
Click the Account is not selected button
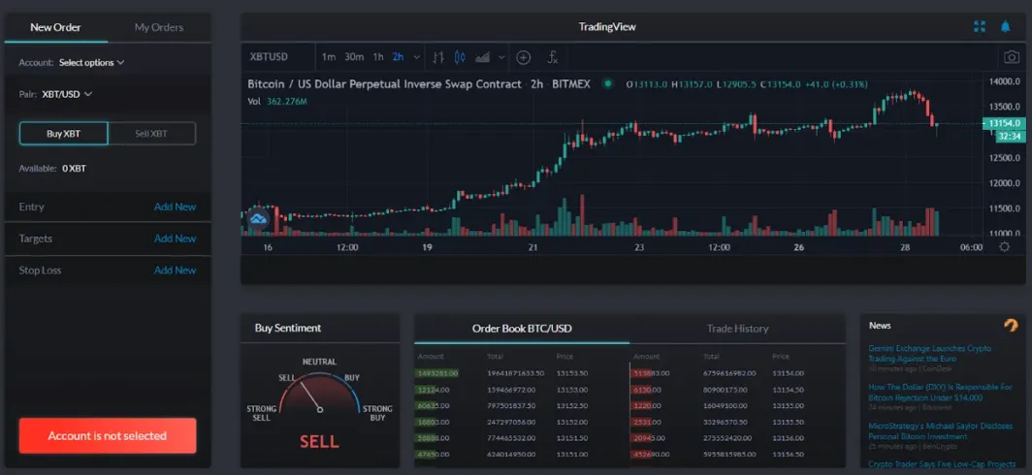[x=108, y=435]
